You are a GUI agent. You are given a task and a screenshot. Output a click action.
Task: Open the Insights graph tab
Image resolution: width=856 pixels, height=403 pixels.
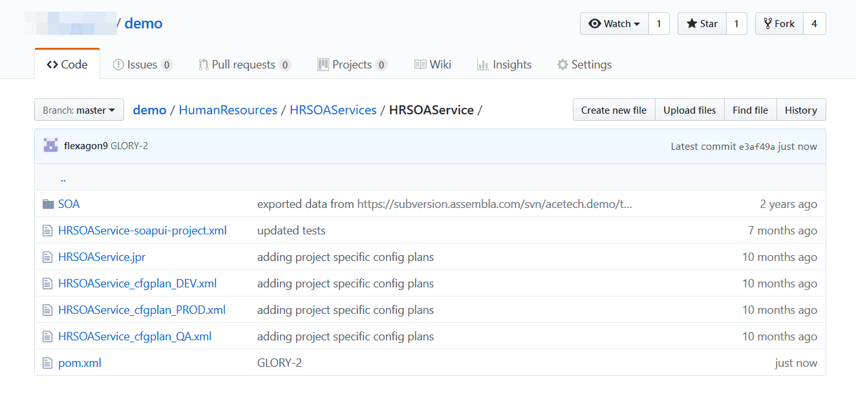(x=504, y=65)
